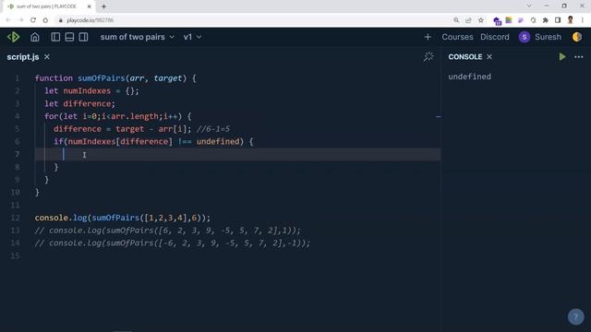Click the magic wand format code icon
Viewport: 591px width, 332px height.
(x=428, y=57)
